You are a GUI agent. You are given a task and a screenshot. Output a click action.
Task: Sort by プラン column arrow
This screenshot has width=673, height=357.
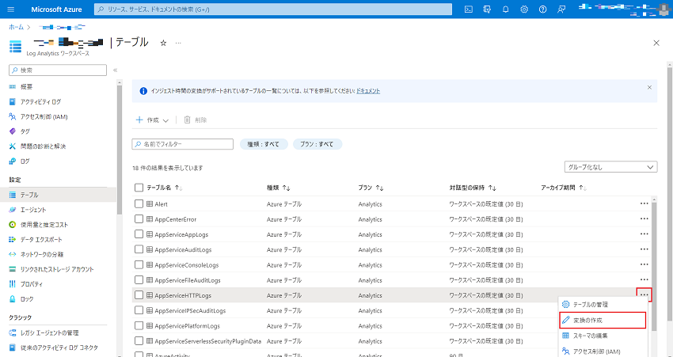pyautogui.click(x=379, y=188)
